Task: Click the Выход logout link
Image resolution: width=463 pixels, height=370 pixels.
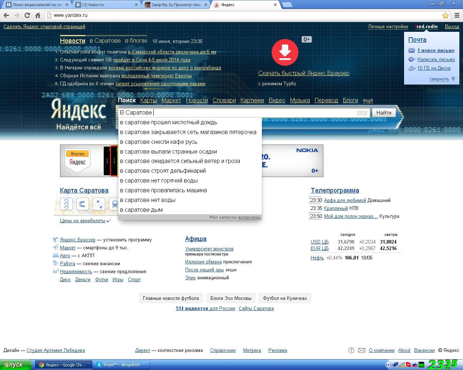Action: coord(452,27)
